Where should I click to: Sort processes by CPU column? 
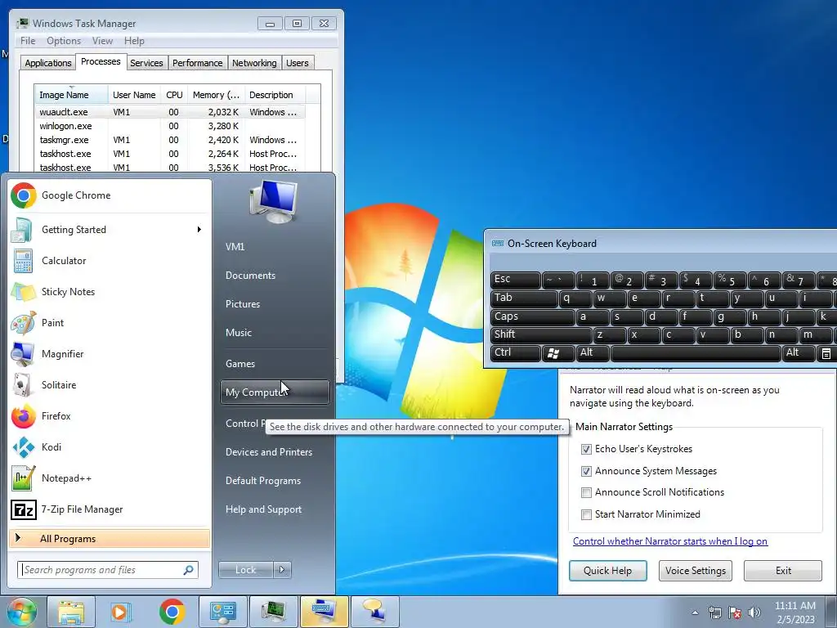[x=174, y=95]
